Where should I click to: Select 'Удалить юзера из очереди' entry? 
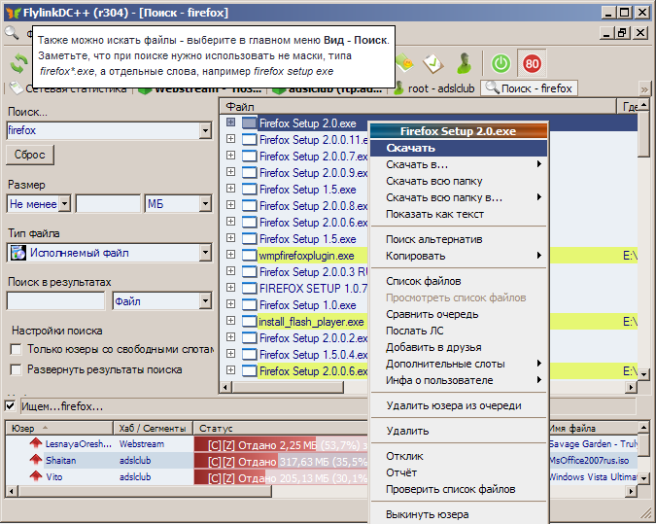(459, 405)
